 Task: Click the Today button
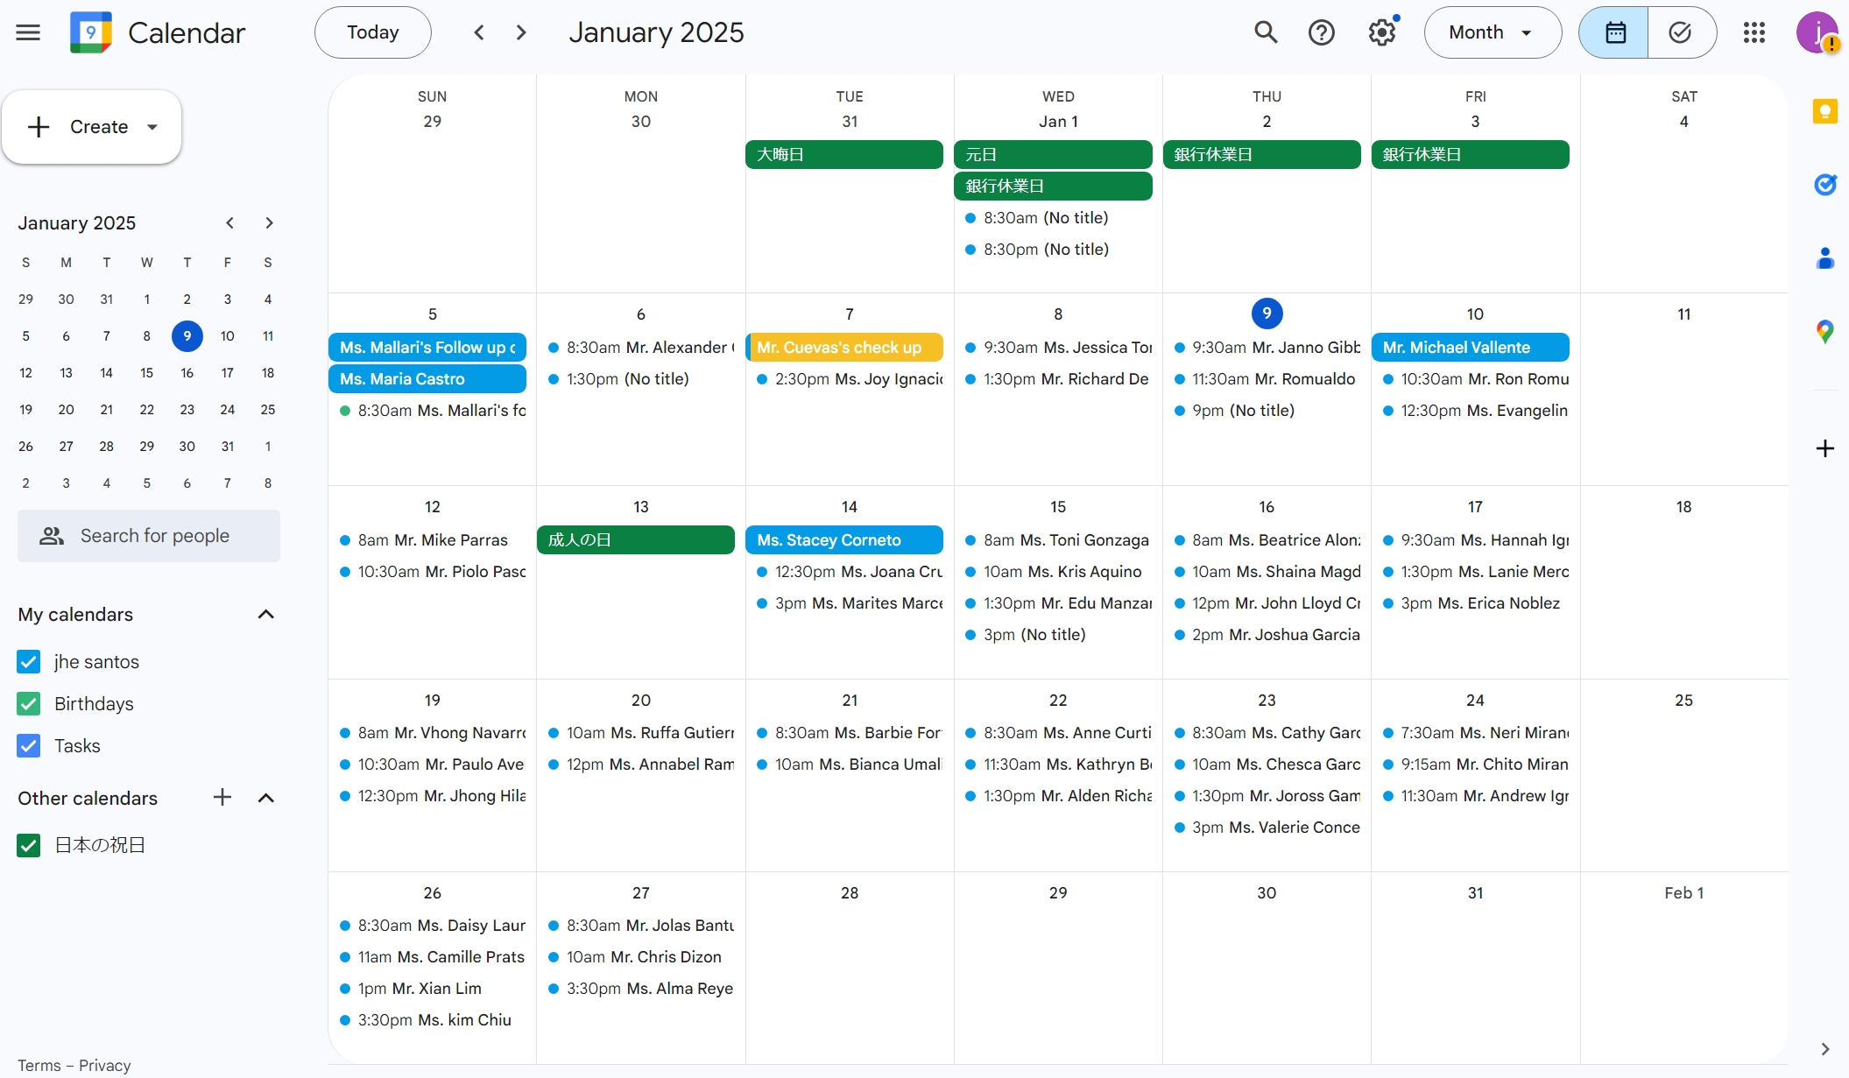click(372, 32)
